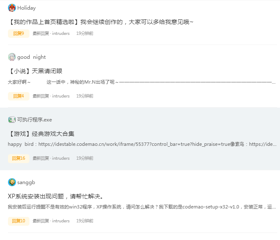Open the good night username link
The height and width of the screenshot is (240, 280).
tap(32, 57)
